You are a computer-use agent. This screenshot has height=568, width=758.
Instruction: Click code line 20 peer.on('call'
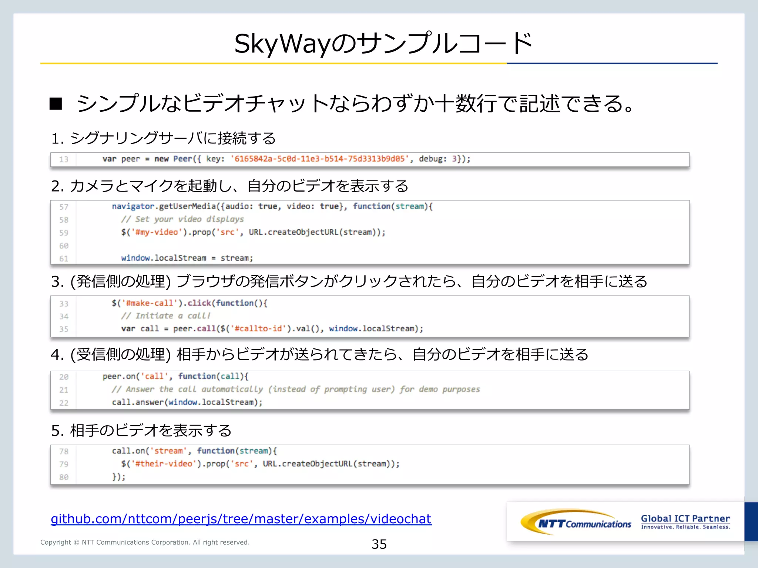click(x=175, y=376)
